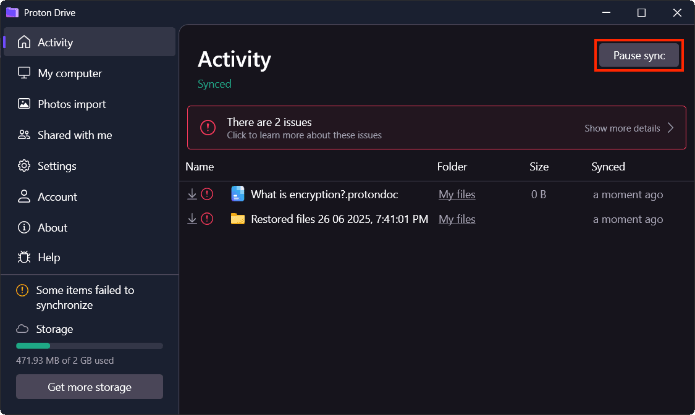This screenshot has width=695, height=415.
Task: Click Show more details
Action: (622, 128)
